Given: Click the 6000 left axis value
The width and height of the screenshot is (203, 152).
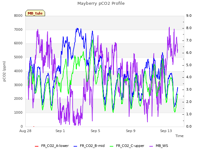Looking at the screenshot, I should [18, 43].
